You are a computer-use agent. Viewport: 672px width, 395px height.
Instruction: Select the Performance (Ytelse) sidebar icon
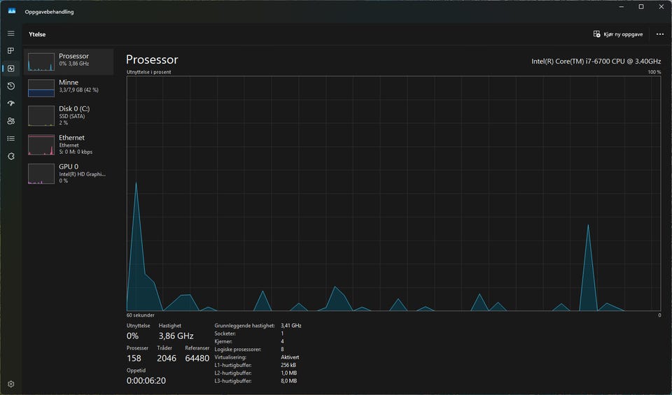[10, 69]
